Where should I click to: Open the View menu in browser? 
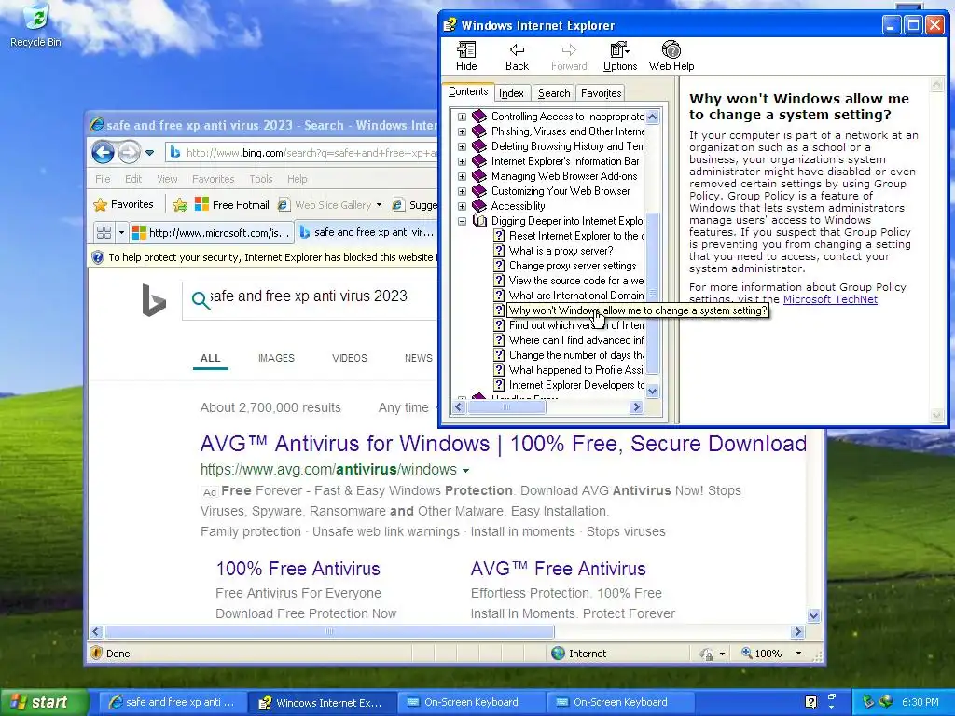pos(167,179)
